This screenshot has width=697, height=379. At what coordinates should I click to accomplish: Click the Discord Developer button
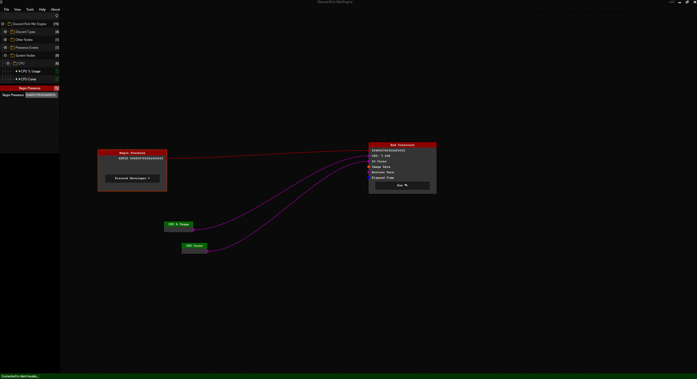tap(132, 178)
